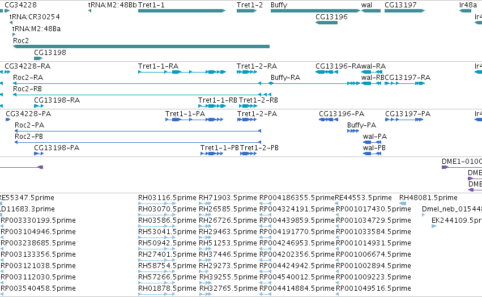Select the RH26585.5prime EST label
Viewport: 482px width, 297px height.
[228, 209]
